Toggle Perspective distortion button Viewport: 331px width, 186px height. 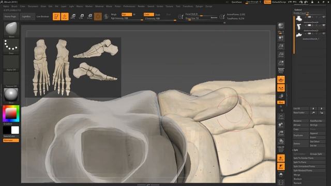click(281, 70)
